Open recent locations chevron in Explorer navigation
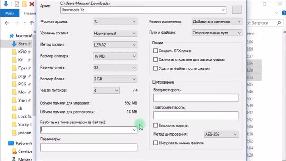This screenshot has height=161, width=286. tap(25, 23)
